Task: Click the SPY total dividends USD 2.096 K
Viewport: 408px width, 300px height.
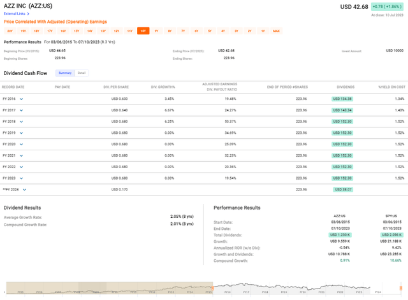Action: point(391,235)
